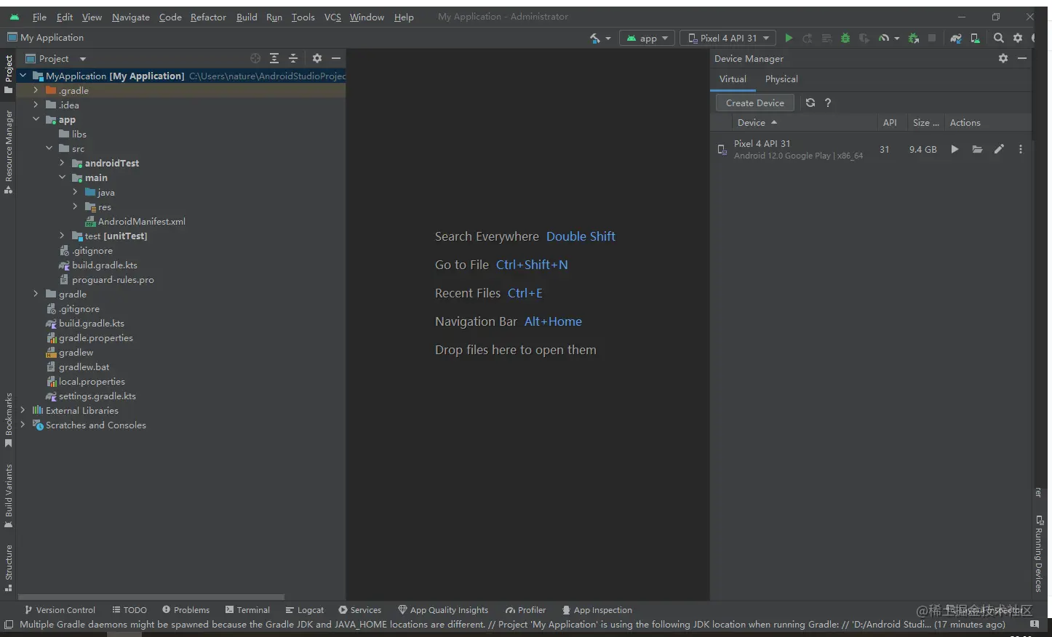This screenshot has width=1052, height=637.
Task: Click the Create Device button
Action: (754, 103)
